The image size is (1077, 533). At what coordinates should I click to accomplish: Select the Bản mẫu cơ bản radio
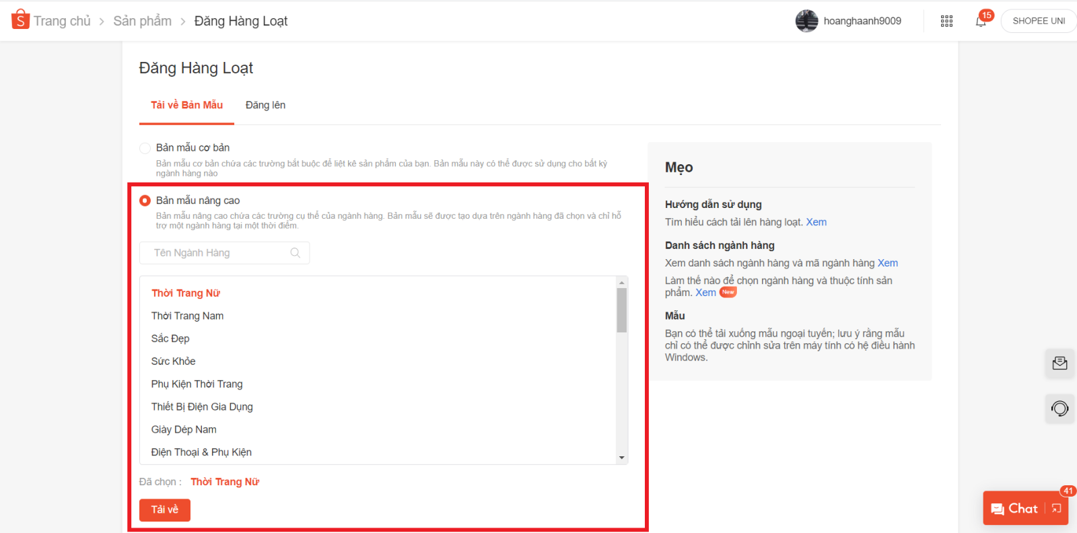145,148
